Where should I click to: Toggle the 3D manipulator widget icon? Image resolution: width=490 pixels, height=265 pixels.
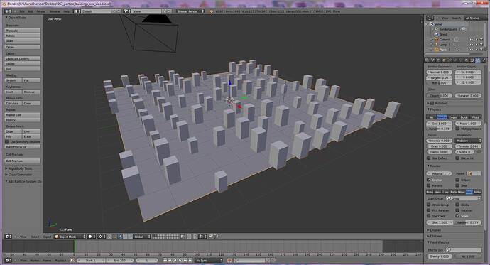(x=114, y=237)
